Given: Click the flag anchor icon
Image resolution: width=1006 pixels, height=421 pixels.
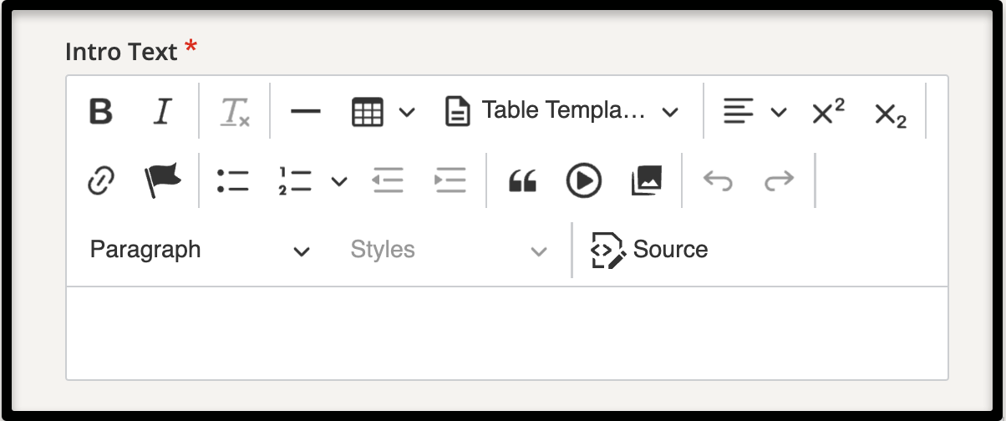Looking at the screenshot, I should click(x=162, y=180).
